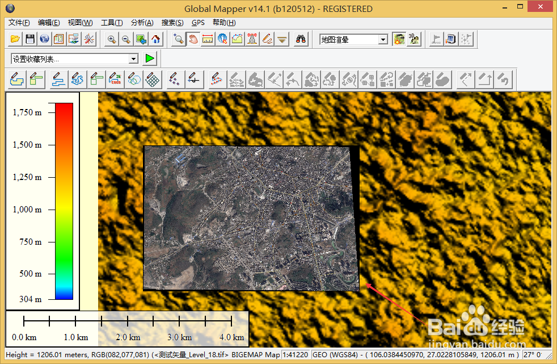Toggle the hill shading icon
Screen dimensions: 557x364
point(399,39)
